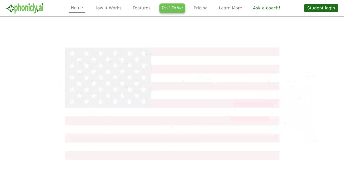Open the Home tab
344x193 pixels.
(x=77, y=8)
